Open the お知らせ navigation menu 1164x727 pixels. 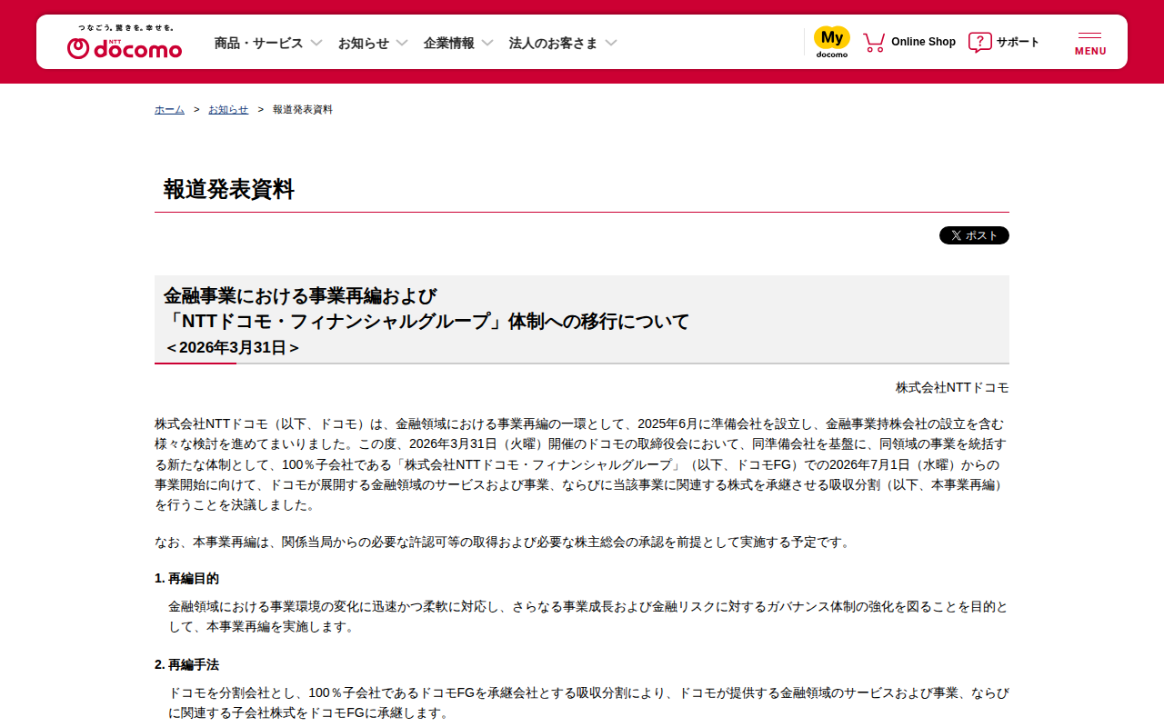coord(364,43)
